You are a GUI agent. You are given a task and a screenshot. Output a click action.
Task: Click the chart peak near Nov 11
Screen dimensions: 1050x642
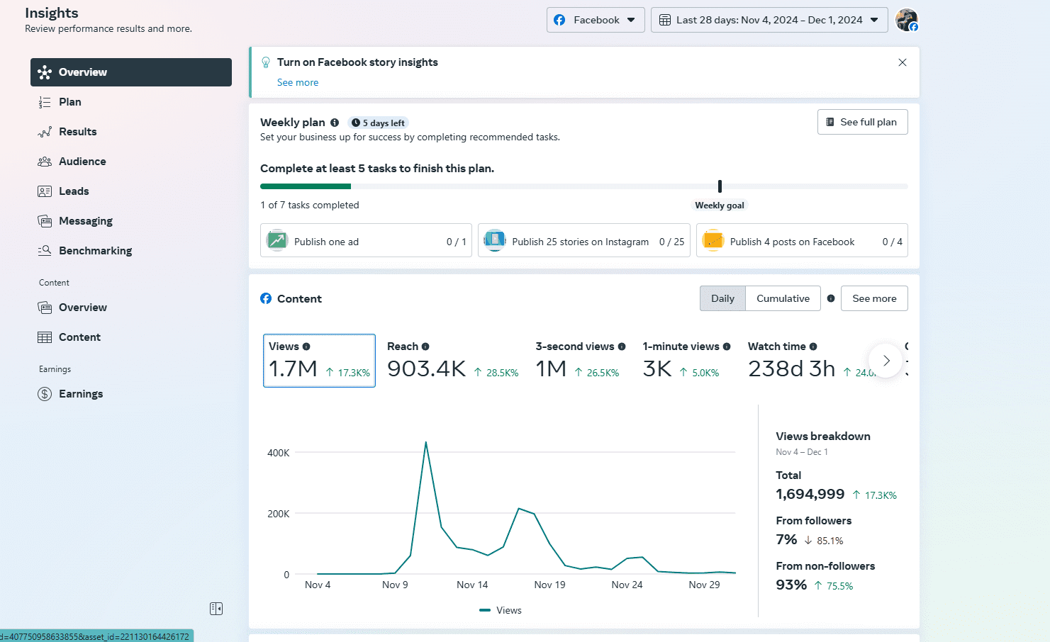[x=425, y=442]
